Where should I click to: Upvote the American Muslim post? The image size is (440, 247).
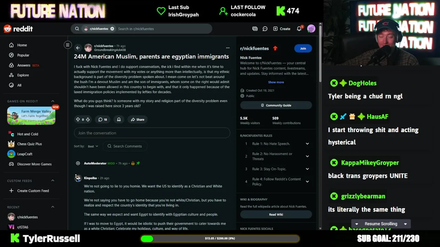[78, 119]
